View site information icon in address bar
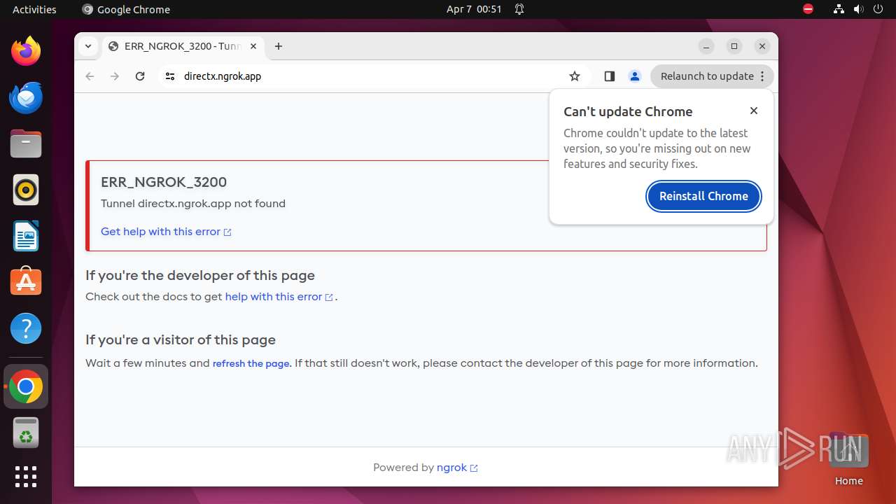Image resolution: width=896 pixels, height=504 pixels. point(170,76)
